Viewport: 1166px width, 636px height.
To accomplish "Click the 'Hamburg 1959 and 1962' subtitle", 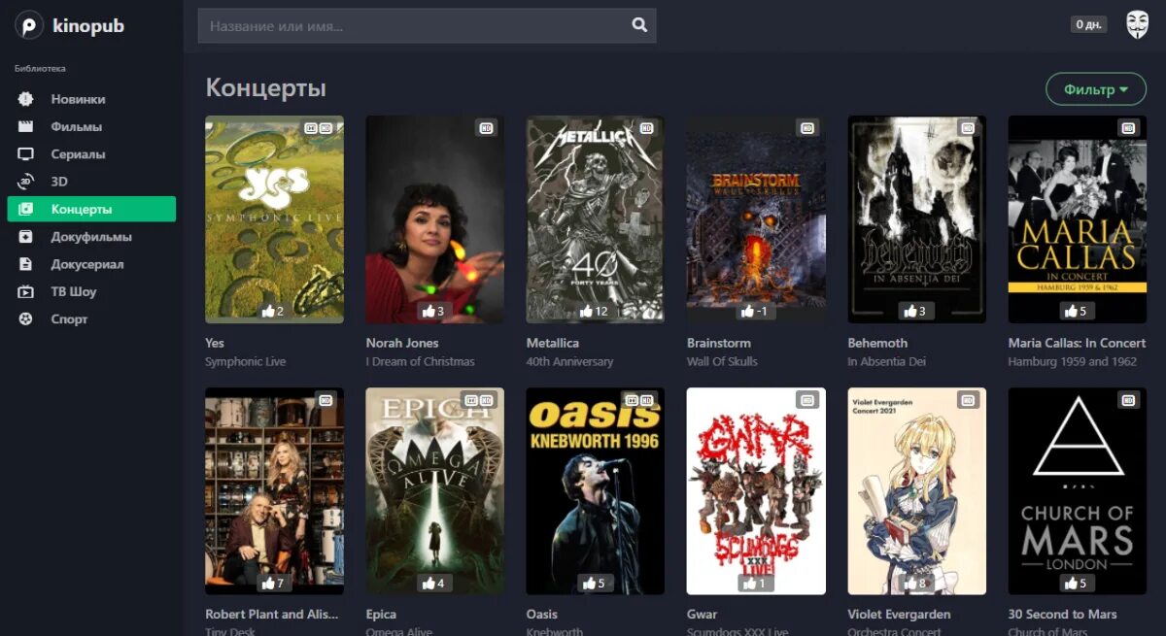I will (1072, 361).
